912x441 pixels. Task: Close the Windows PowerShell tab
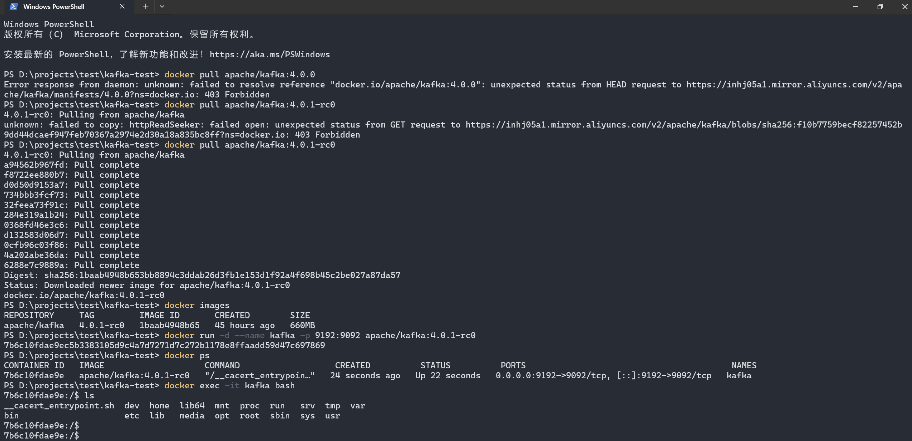[122, 6]
